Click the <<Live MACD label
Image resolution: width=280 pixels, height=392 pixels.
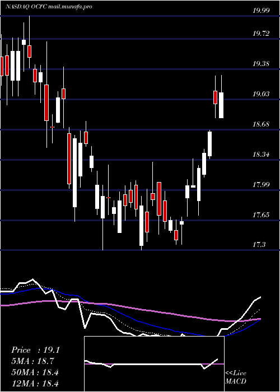[x=236, y=377]
